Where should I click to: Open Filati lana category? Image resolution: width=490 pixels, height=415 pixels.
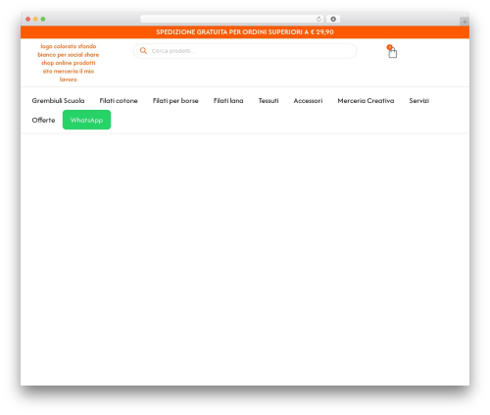[228, 101]
